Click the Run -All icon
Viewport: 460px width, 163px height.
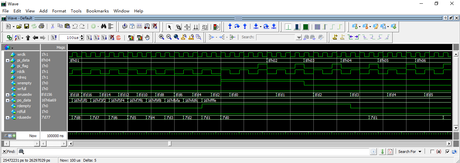tap(104, 38)
